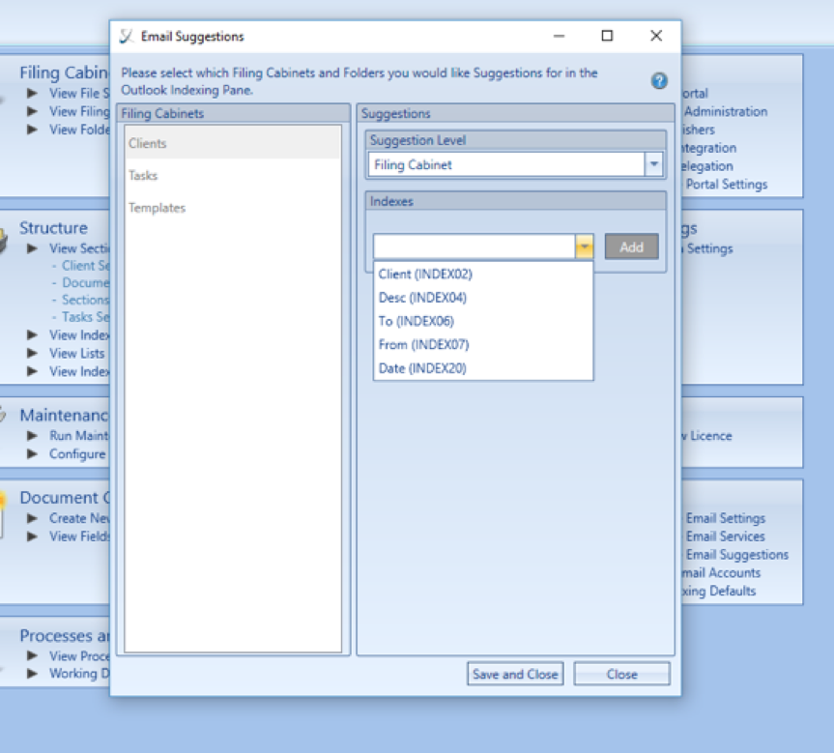Open the Suggestion Level dropdown arrow

[x=653, y=164]
